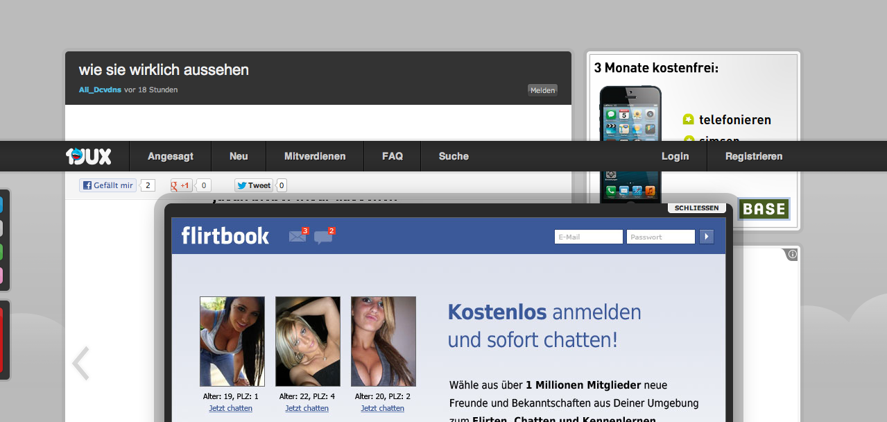The image size is (887, 422).
Task: Go to previous post with left chevron
Action: point(81,363)
